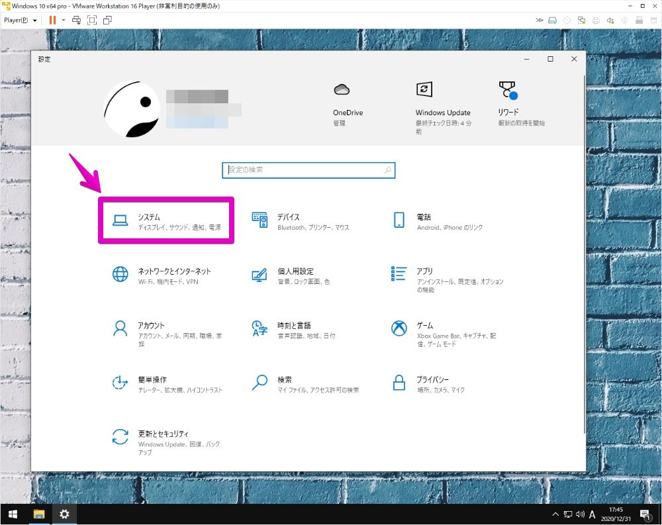Click the CD/DVD drive device icon
Screen dimensions: 662x525
click(567, 21)
